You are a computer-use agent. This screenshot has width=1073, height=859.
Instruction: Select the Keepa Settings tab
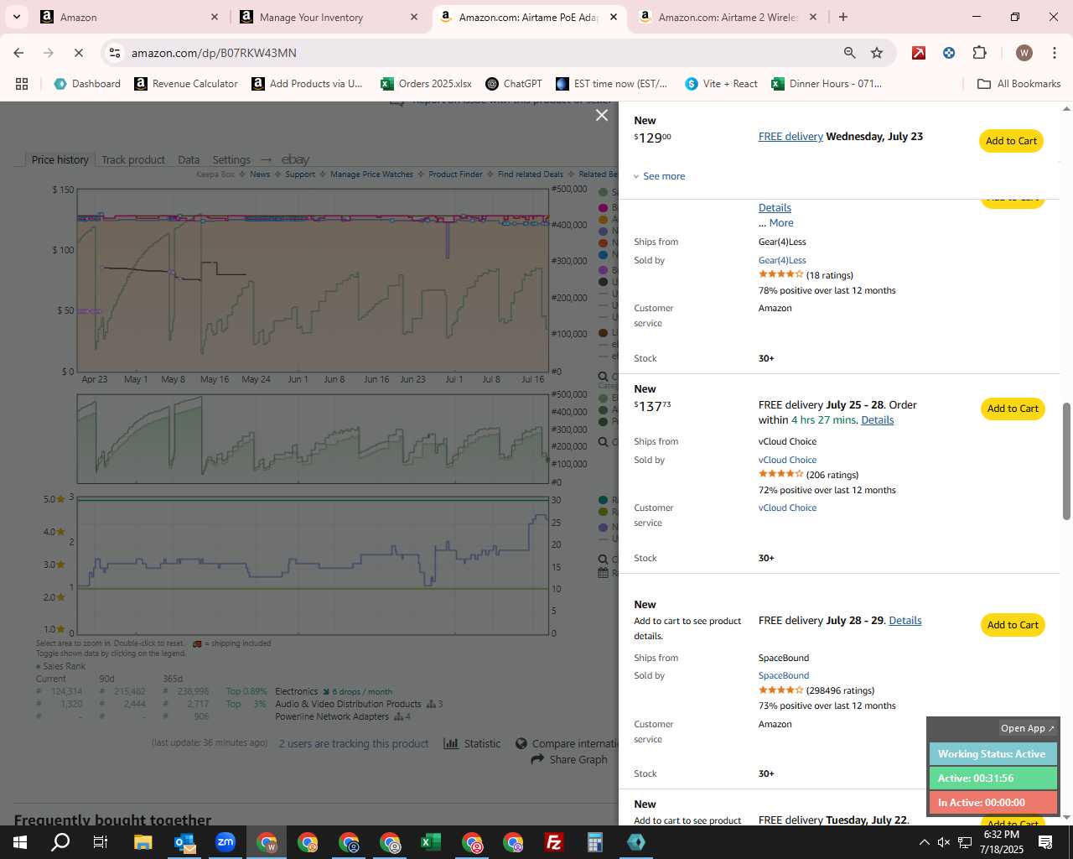point(231,159)
